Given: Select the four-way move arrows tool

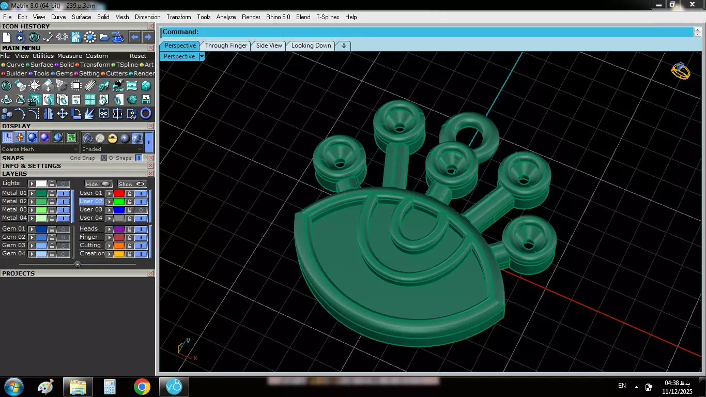Looking at the screenshot, I should click(63, 113).
